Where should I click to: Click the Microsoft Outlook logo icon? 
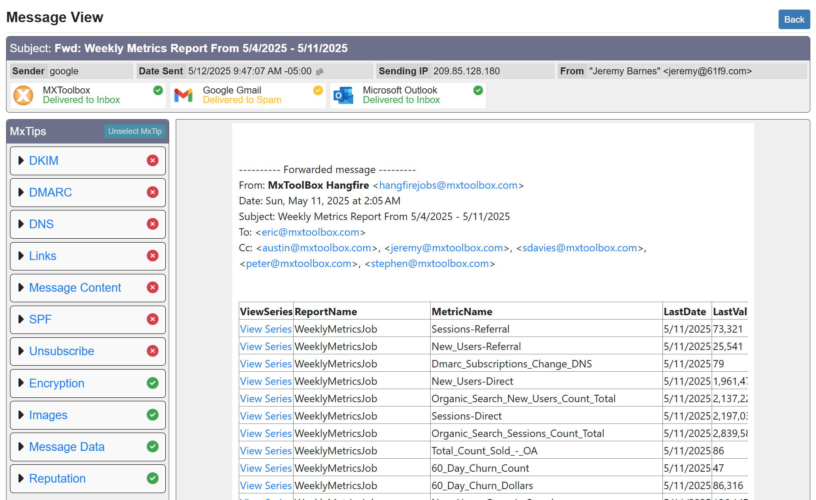tap(343, 95)
